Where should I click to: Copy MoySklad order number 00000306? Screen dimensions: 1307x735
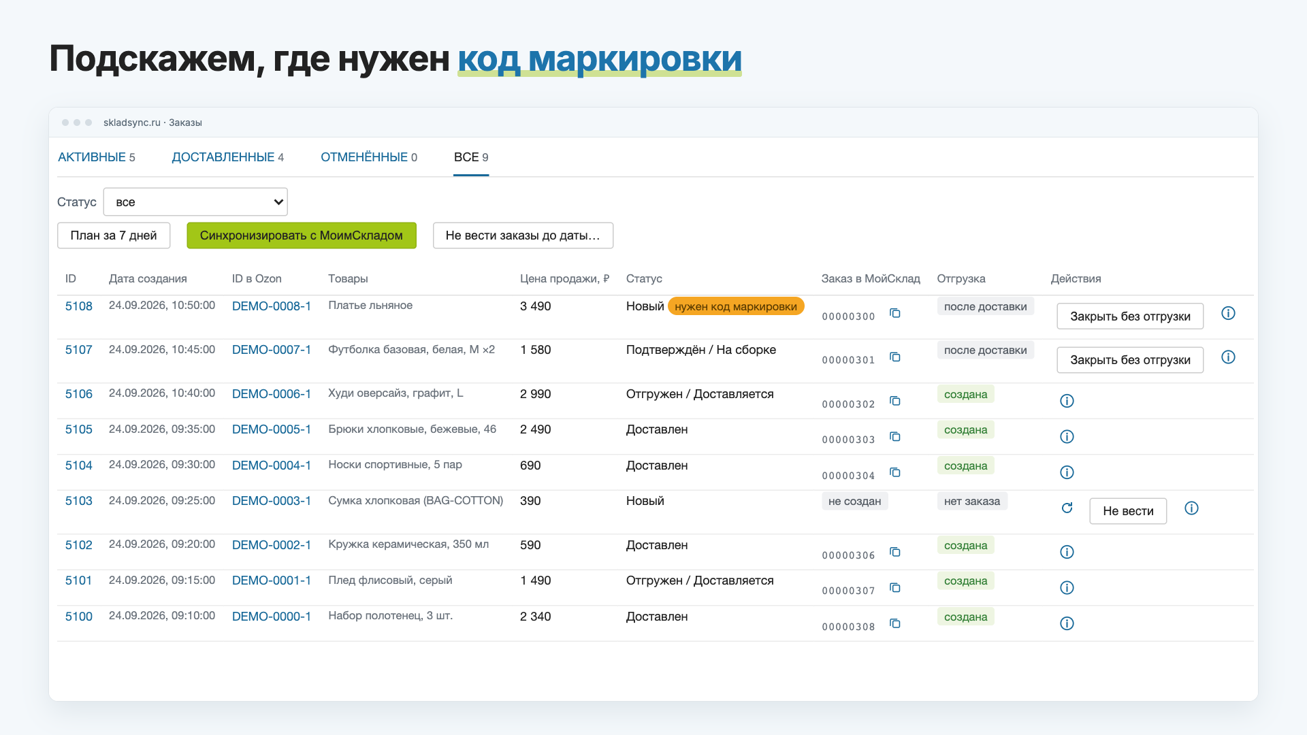(x=895, y=552)
